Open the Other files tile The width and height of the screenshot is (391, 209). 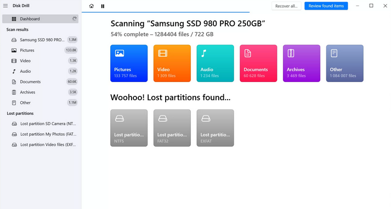[344, 63]
